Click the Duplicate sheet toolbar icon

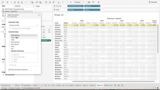click(x=37, y=2)
